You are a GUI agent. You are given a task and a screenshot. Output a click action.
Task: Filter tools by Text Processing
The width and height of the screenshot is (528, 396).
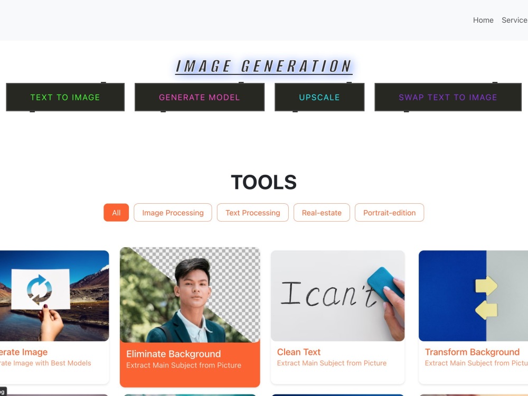[252, 213]
